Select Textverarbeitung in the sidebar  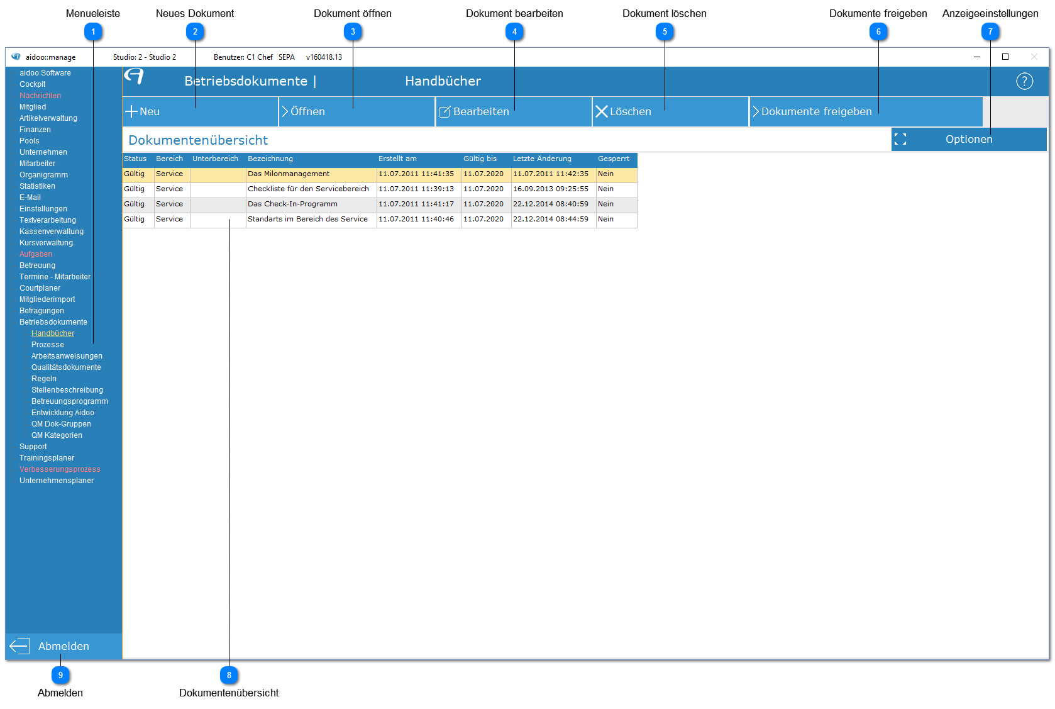[48, 220]
